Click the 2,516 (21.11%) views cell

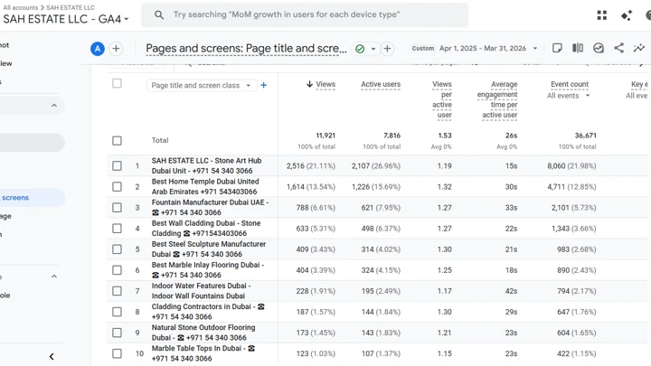310,166
